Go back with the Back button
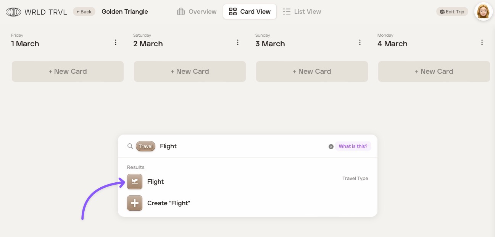495x237 pixels. tap(84, 11)
